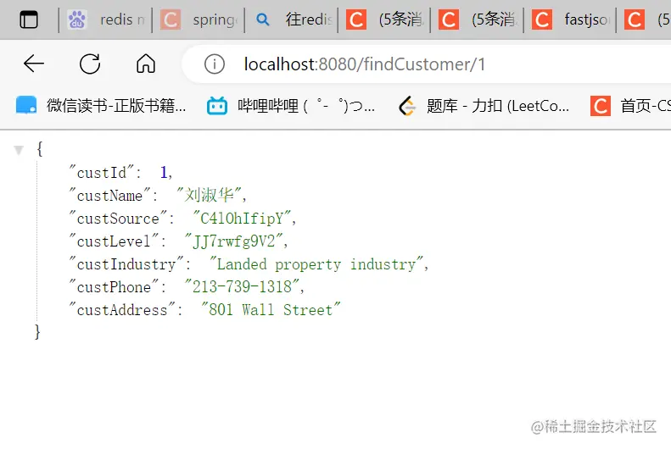Select the value "Landed property industry"
This screenshot has width=671, height=449.
(x=316, y=264)
